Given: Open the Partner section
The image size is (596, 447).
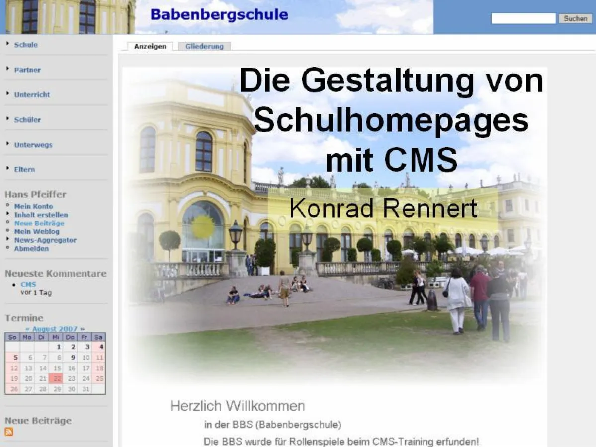Looking at the screenshot, I should 27,70.
